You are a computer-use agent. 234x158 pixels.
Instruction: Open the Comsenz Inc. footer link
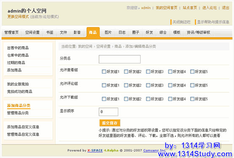154,150
